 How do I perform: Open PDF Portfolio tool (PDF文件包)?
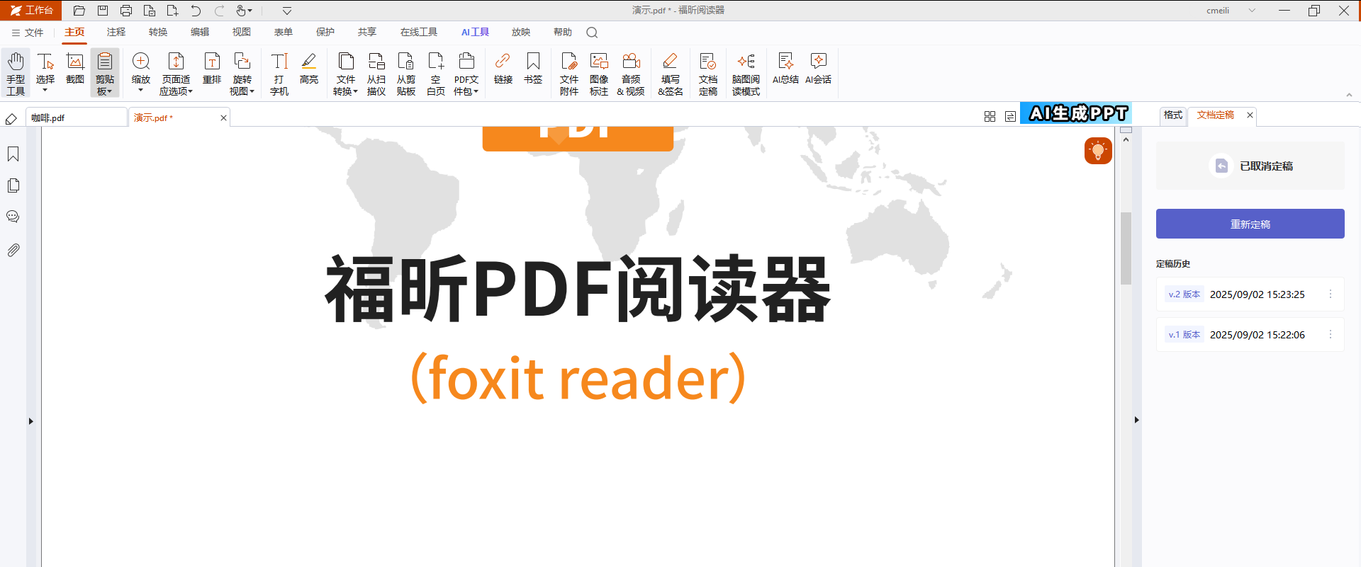click(466, 73)
